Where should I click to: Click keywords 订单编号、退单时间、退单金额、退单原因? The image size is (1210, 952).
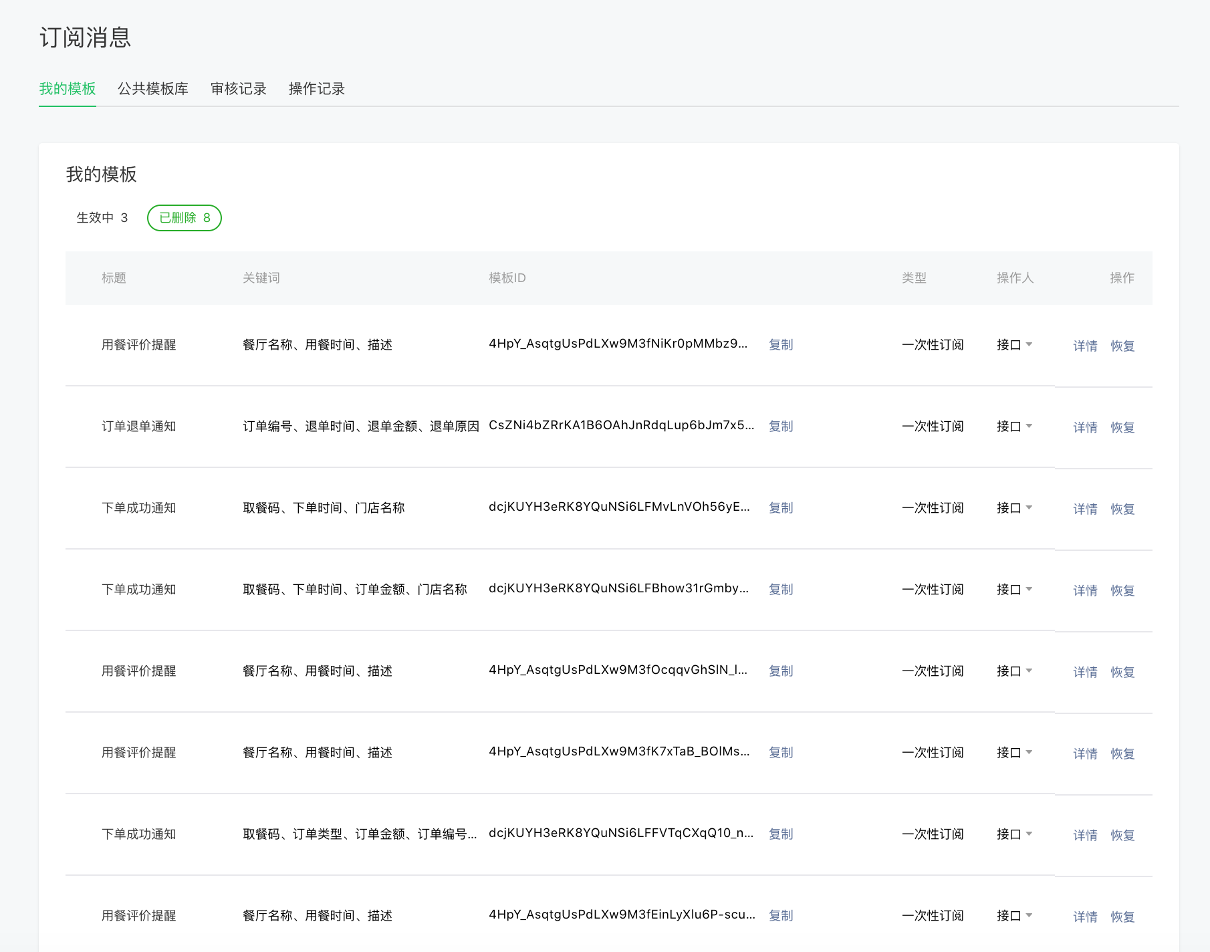coord(361,427)
